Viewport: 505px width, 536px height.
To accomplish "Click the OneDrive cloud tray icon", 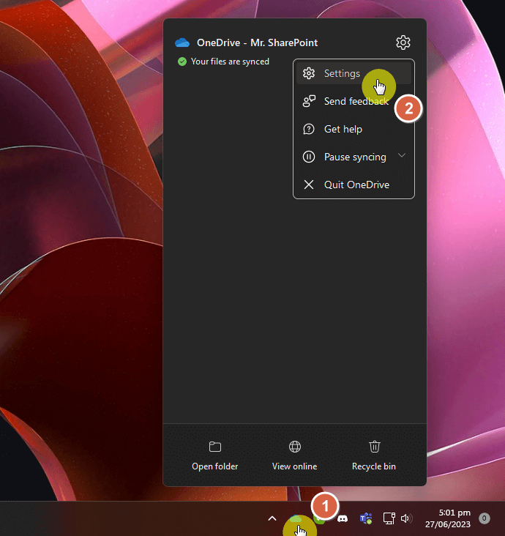I will tap(296, 520).
